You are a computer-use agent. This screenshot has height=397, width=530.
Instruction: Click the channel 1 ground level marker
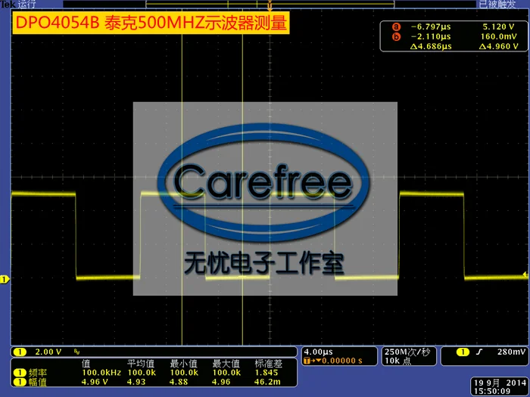tap(5, 280)
